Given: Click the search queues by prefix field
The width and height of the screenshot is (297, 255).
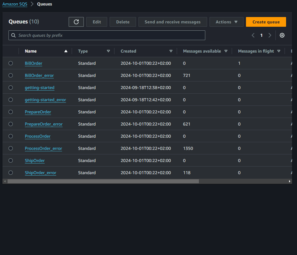Looking at the screenshot, I should [x=107, y=35].
